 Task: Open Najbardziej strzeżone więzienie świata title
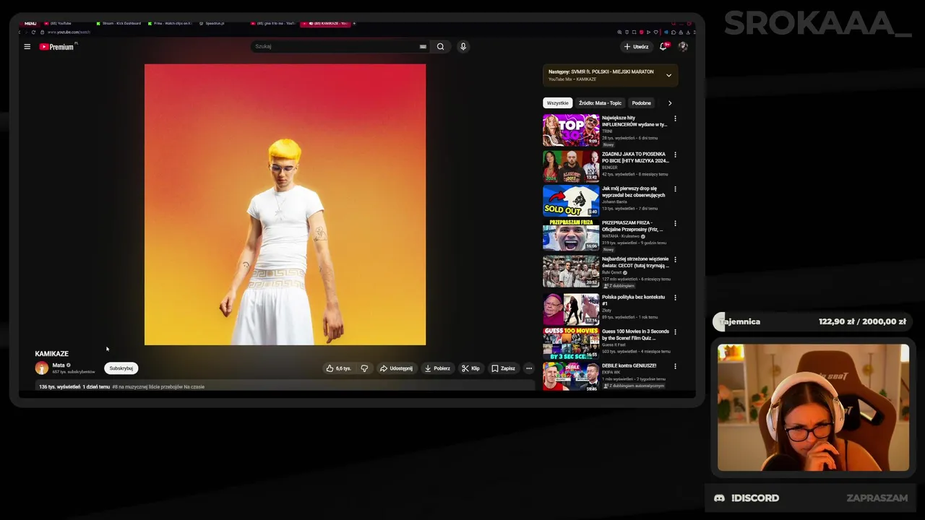pos(635,262)
